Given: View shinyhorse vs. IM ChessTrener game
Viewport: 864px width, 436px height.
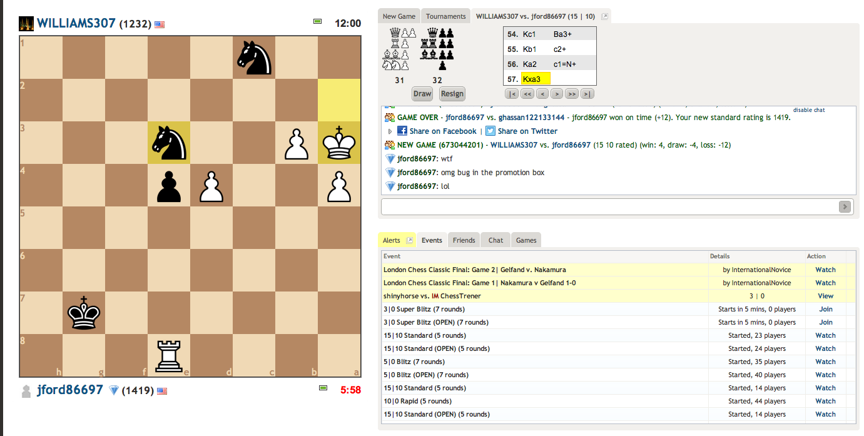Looking at the screenshot, I should point(825,296).
